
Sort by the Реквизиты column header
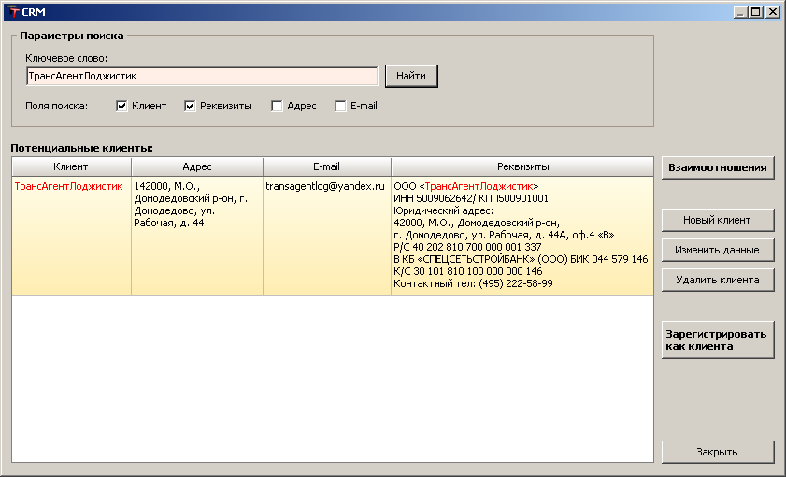click(x=522, y=166)
